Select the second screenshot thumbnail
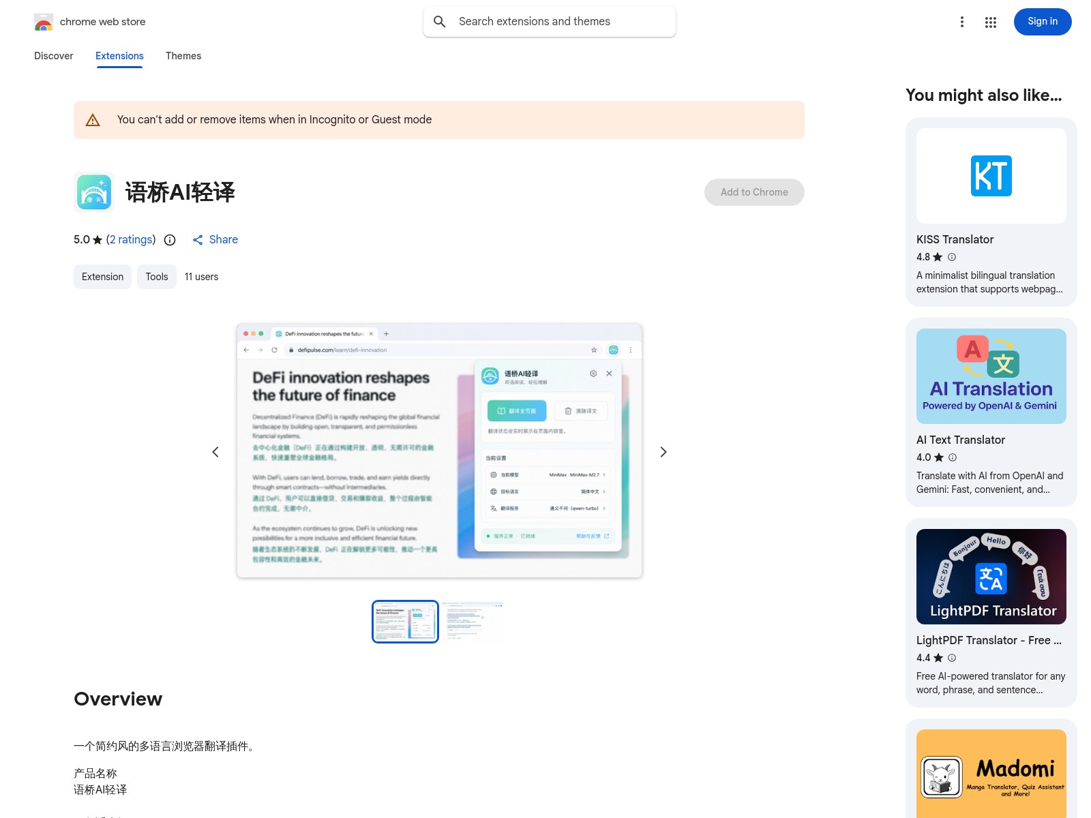 473,622
